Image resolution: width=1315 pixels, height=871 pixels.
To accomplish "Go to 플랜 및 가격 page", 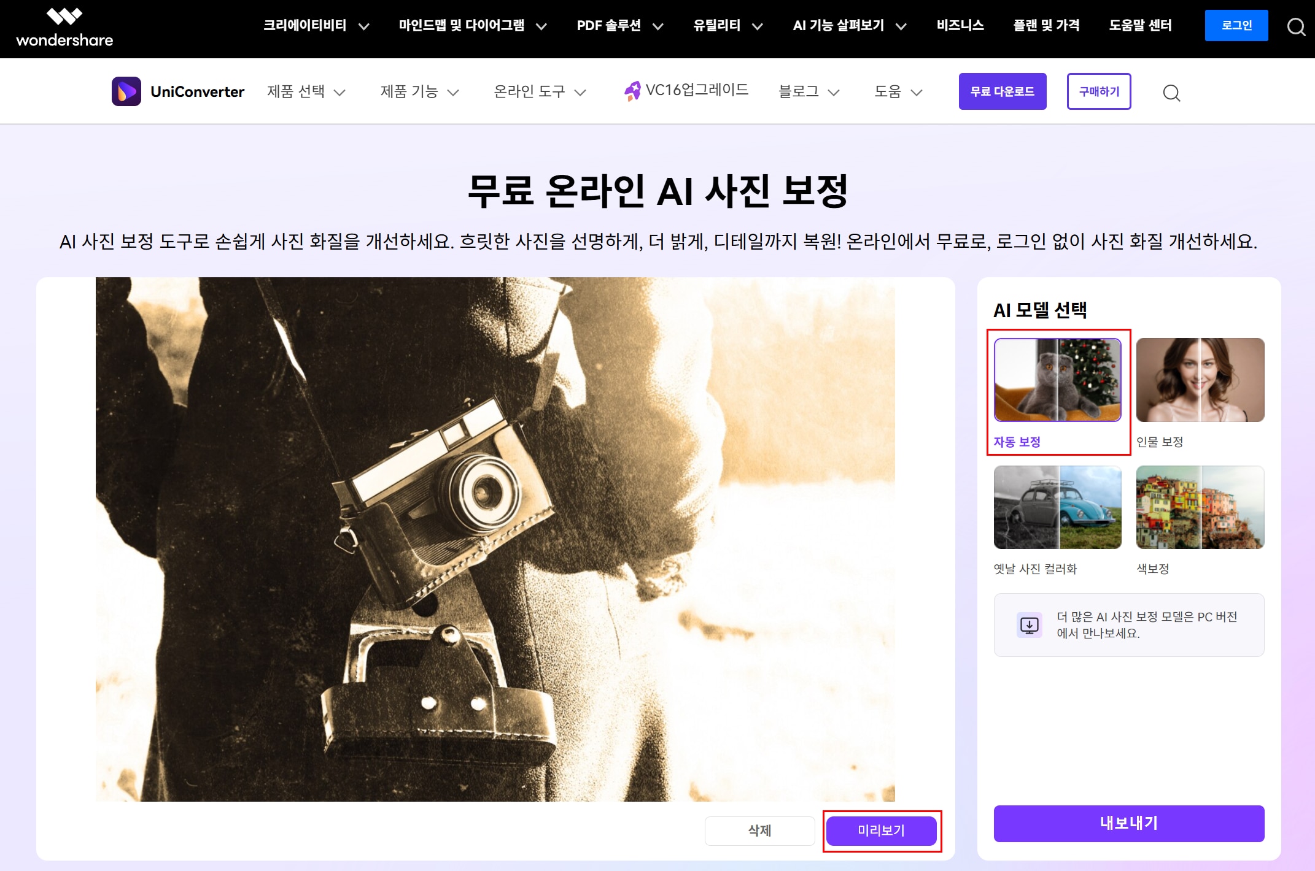I will click(1046, 26).
